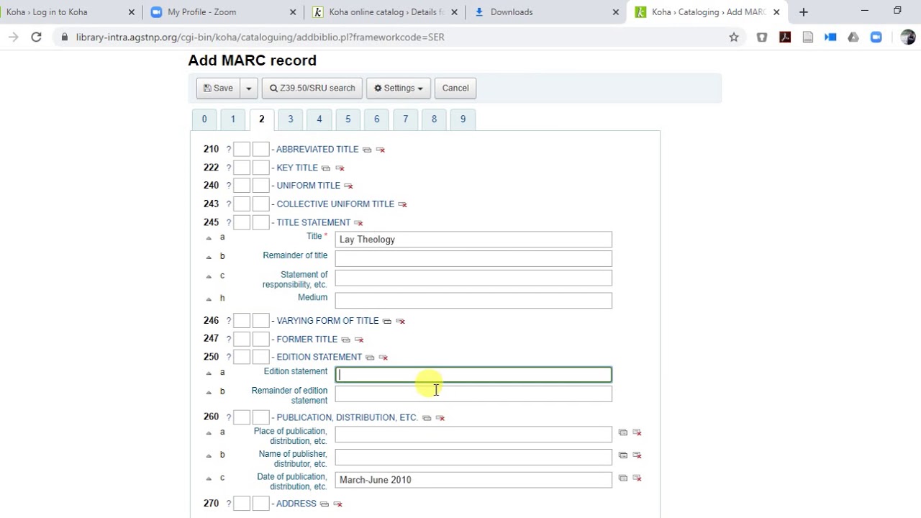Delete the Name of publisher subfield
This screenshot has width=921, height=518.
pyautogui.click(x=637, y=455)
